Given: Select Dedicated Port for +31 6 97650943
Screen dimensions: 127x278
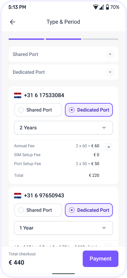Looking at the screenshot, I should click(x=89, y=210).
